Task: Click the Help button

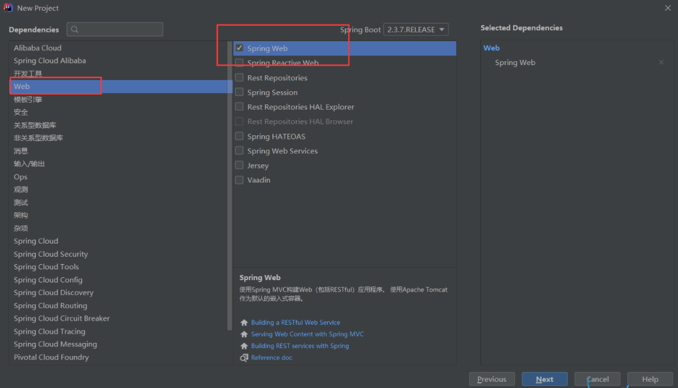Action: pyautogui.click(x=650, y=379)
